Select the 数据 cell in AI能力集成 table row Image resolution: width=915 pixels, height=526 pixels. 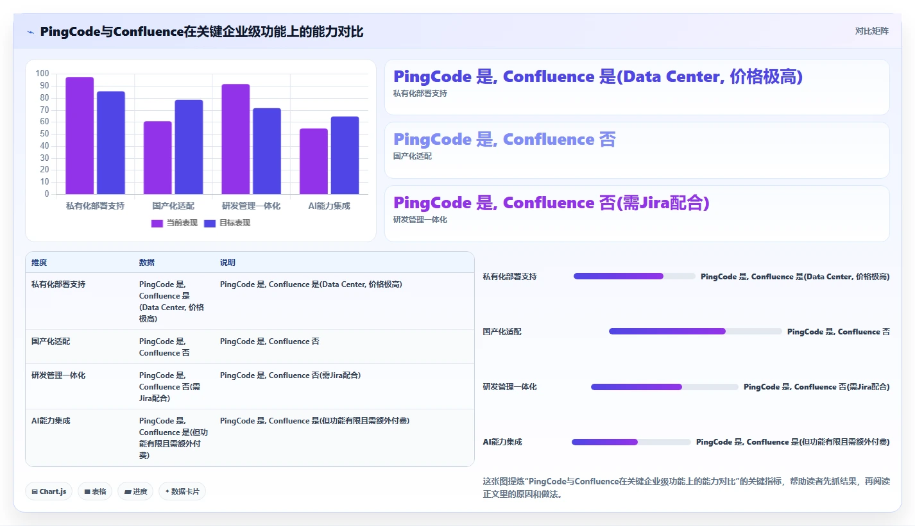(173, 438)
